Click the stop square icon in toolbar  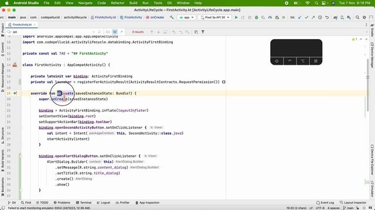(x=284, y=17)
